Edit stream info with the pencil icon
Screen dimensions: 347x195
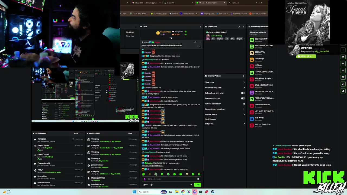(239, 27)
